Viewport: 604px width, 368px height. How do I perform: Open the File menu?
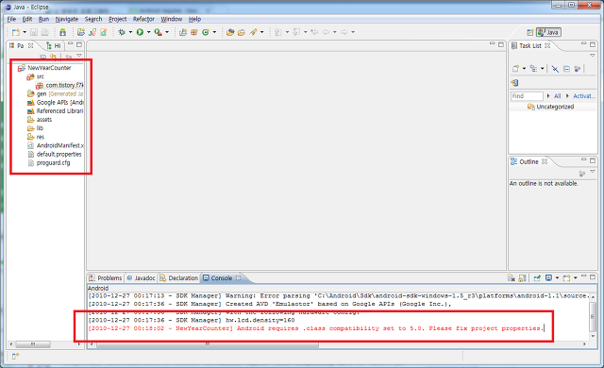click(x=11, y=19)
